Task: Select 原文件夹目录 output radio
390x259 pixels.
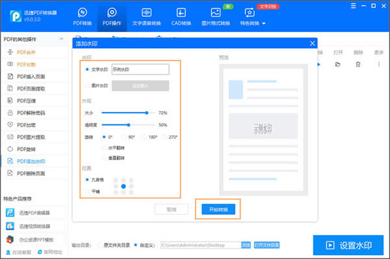Action: tap(99, 245)
